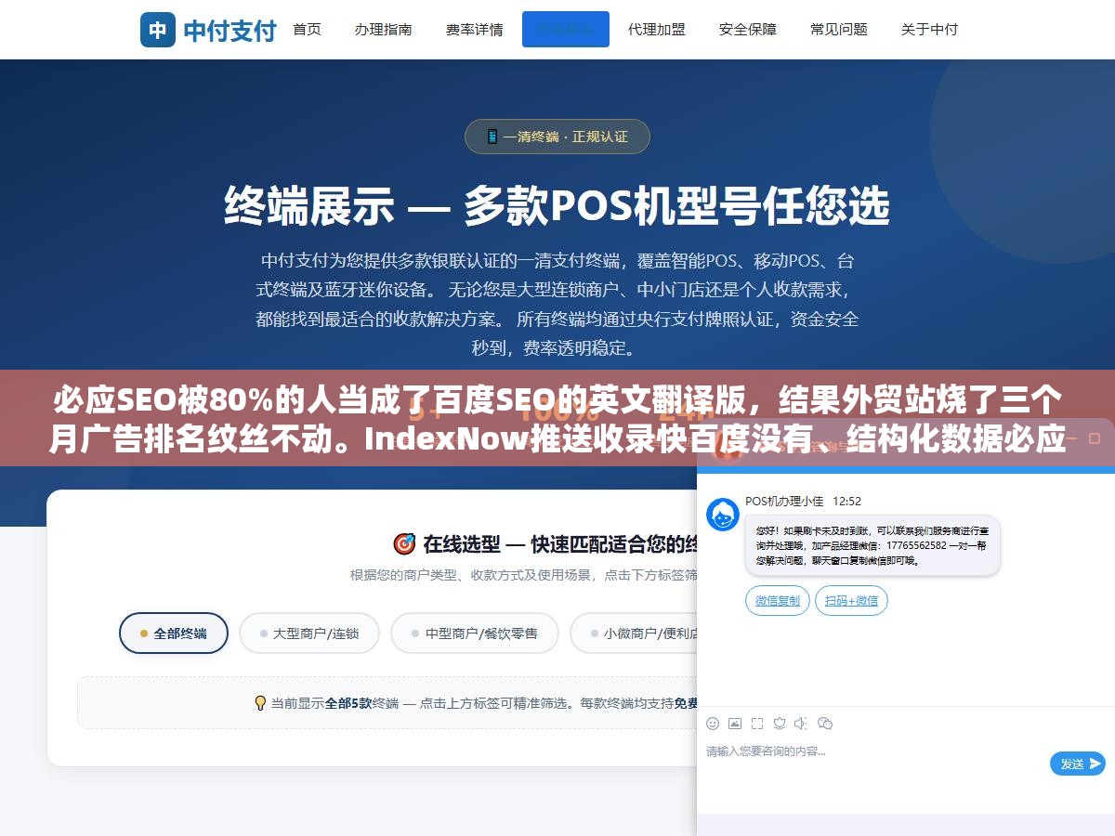
Task: Click the 微信复制 link in chat
Action: pos(778,601)
